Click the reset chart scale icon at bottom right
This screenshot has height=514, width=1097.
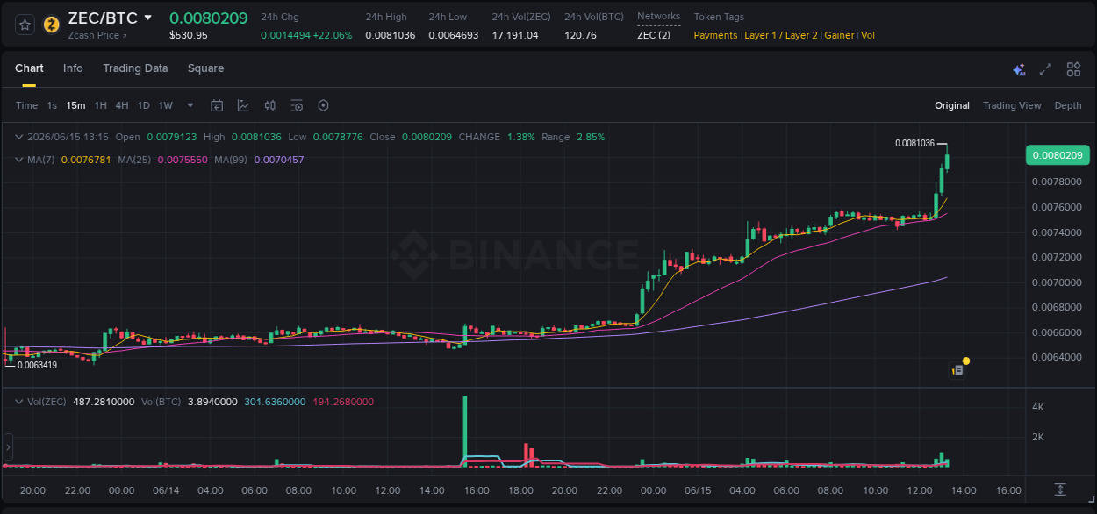coord(1060,489)
